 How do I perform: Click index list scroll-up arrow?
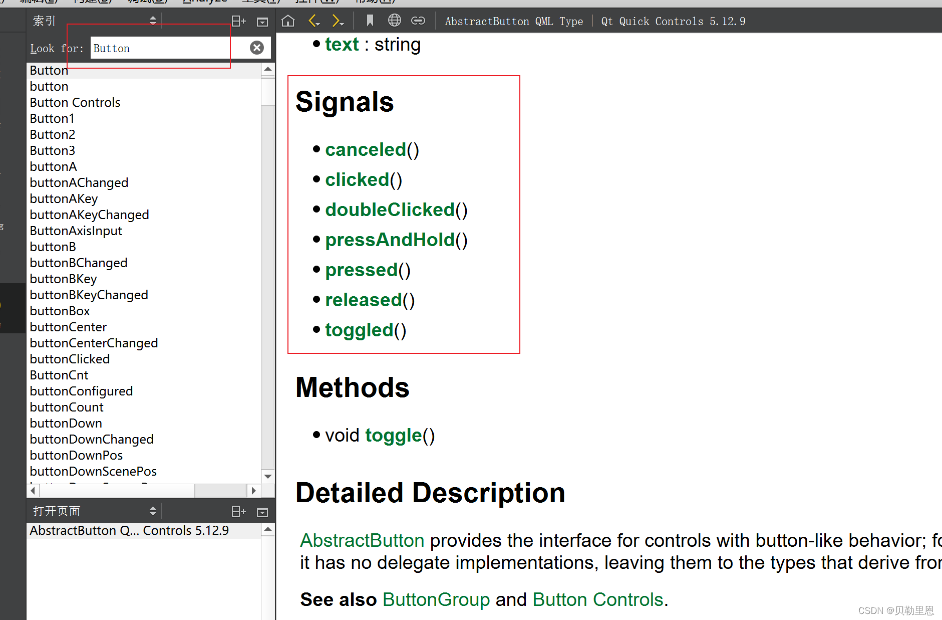pyautogui.click(x=268, y=69)
